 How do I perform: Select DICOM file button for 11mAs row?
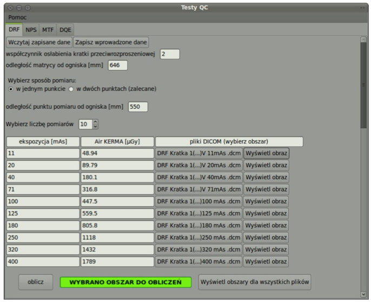(198, 153)
